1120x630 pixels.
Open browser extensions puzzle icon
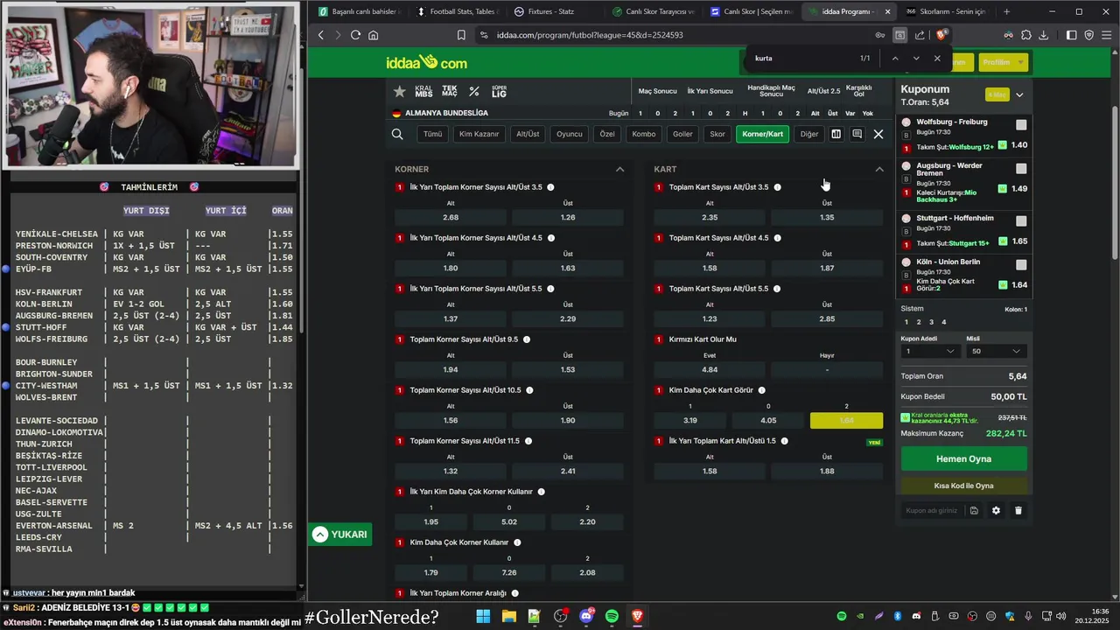(x=1025, y=35)
